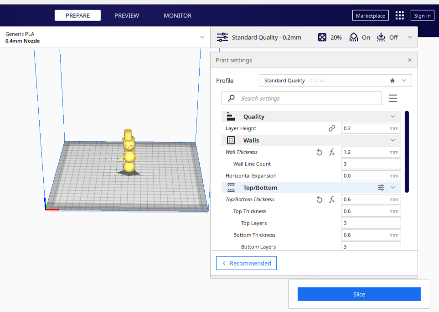Click the Quality section header label
439x312 pixels.
[253, 117]
